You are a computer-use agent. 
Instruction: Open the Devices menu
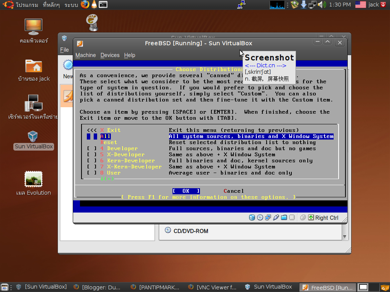tap(110, 55)
